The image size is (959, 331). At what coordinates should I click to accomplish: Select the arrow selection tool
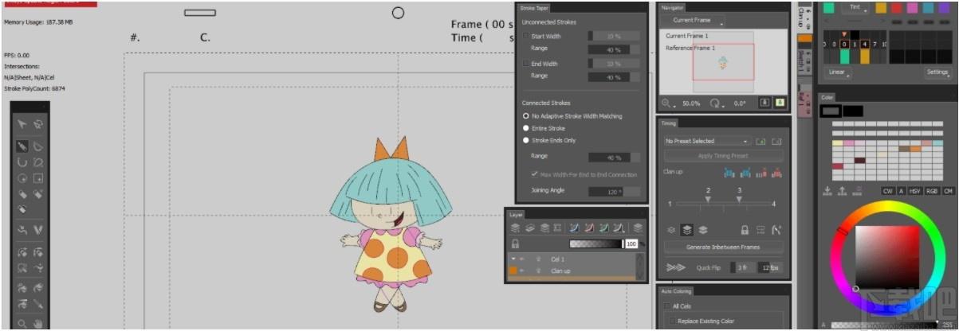22,124
